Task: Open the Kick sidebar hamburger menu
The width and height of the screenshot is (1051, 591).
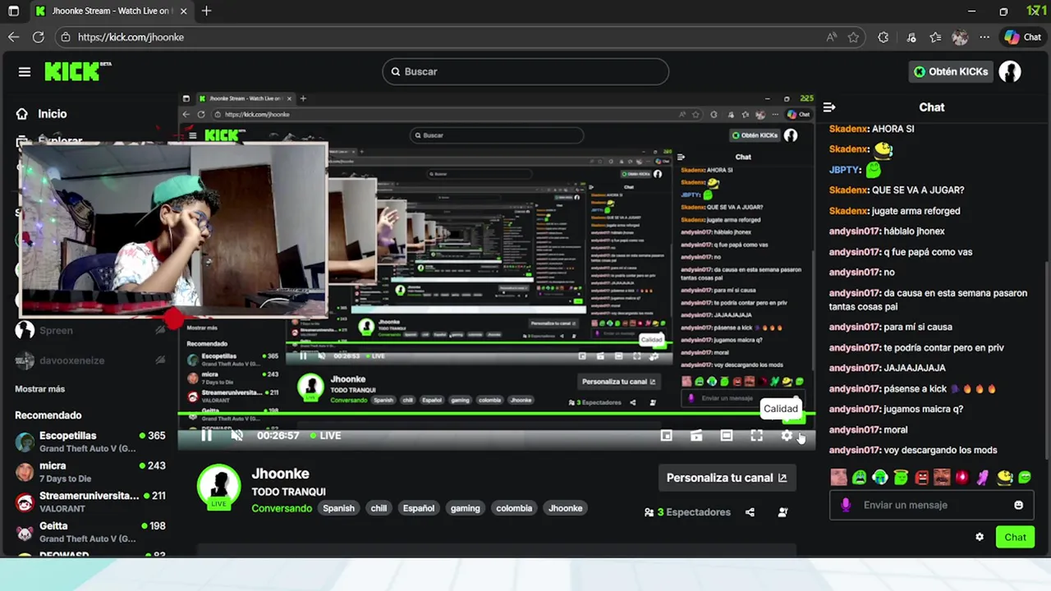Action: tap(25, 71)
